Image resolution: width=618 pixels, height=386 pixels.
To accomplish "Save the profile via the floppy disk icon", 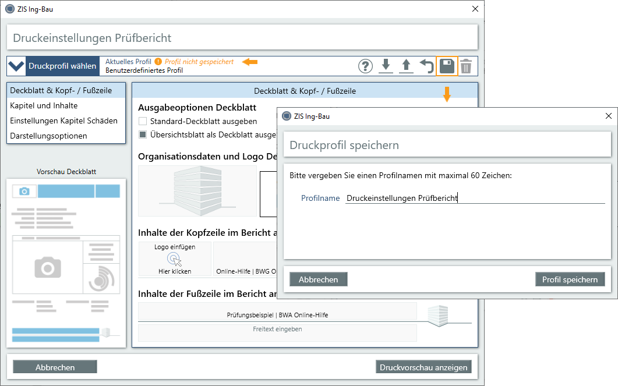I will (x=447, y=66).
